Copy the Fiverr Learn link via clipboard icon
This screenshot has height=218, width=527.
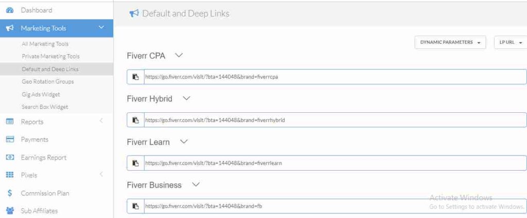click(x=135, y=163)
